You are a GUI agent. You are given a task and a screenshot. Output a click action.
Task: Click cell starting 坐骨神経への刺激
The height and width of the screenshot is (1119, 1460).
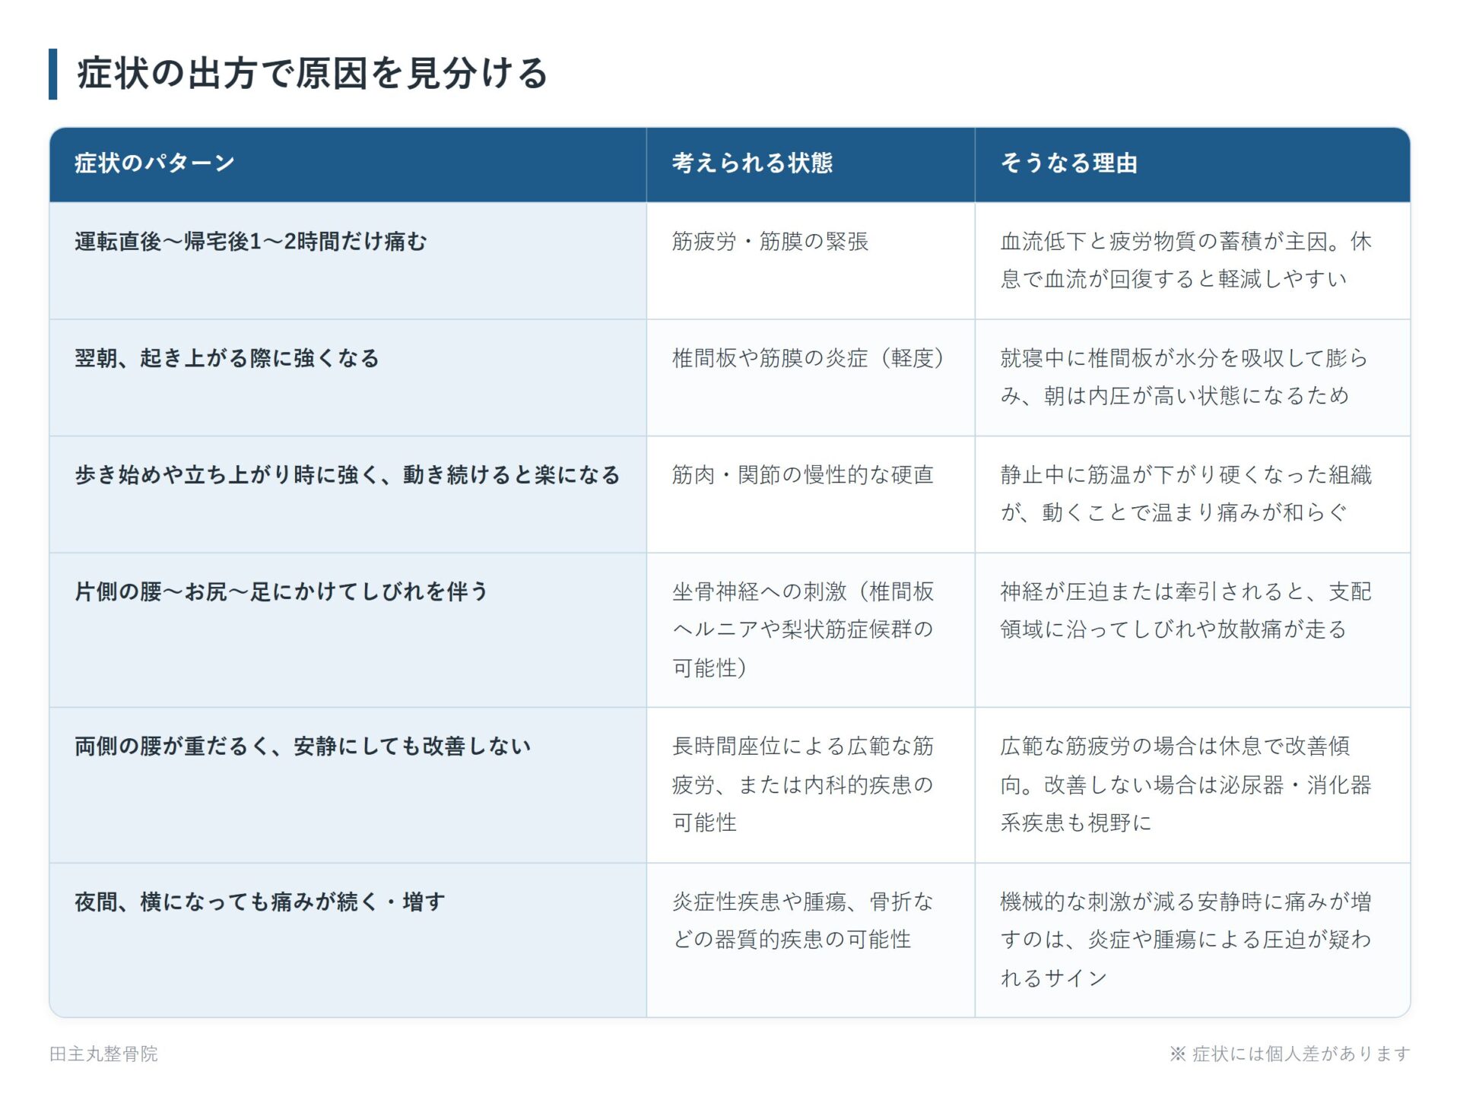tap(811, 630)
